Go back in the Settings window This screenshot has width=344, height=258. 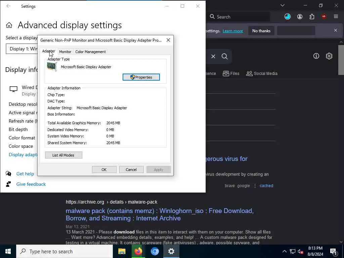pyautogui.click(x=8, y=6)
